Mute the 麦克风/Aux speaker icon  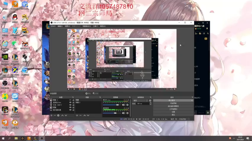[x=123, y=105]
